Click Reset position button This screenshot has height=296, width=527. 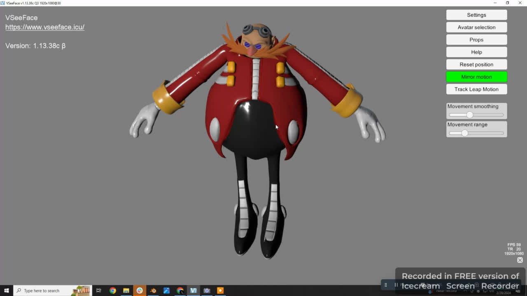click(x=476, y=64)
